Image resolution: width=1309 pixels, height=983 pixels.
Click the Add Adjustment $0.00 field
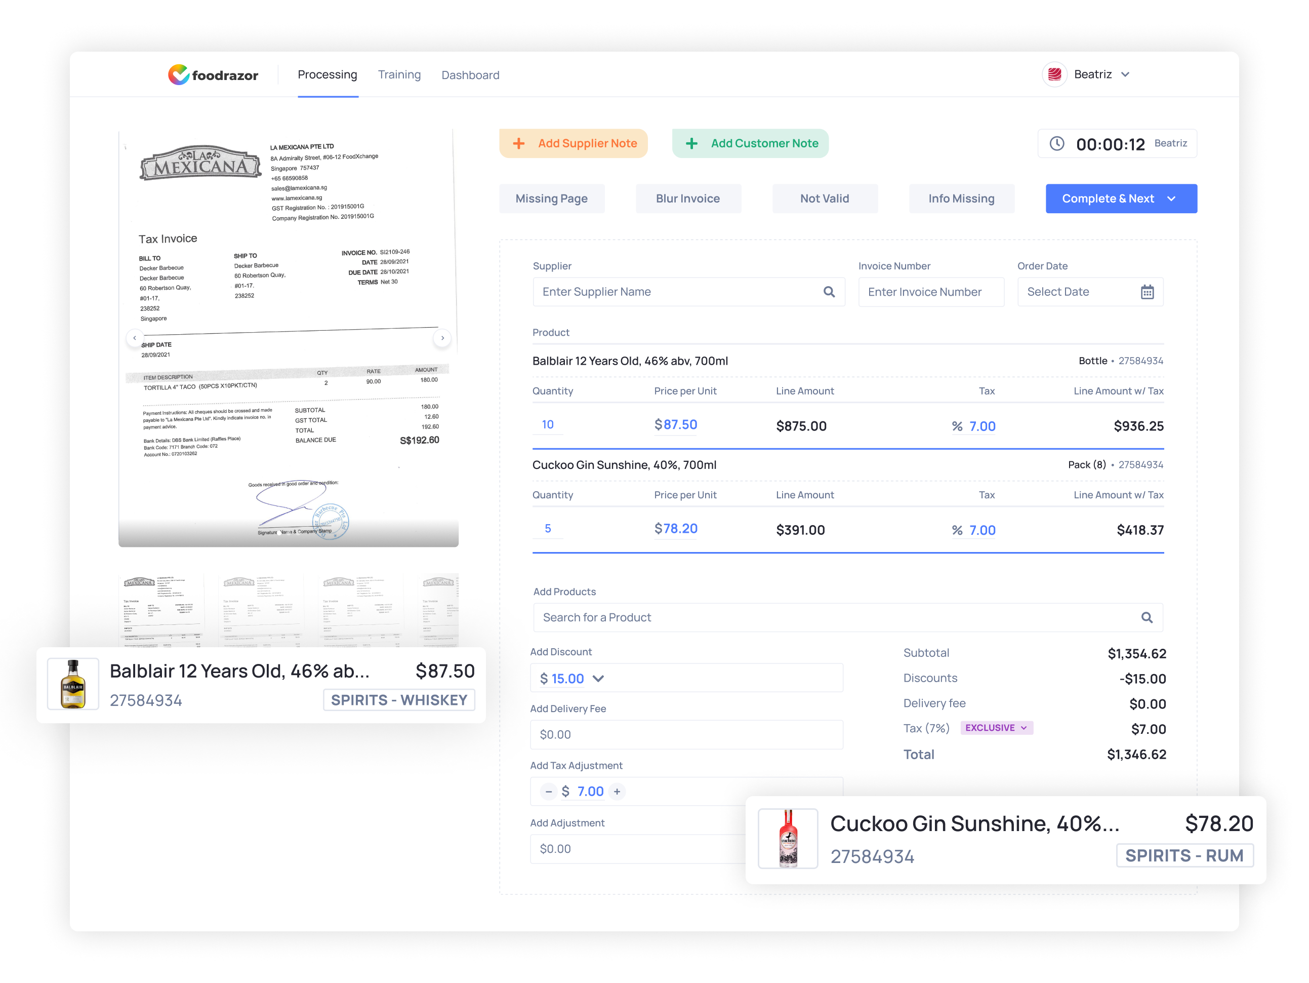point(638,849)
